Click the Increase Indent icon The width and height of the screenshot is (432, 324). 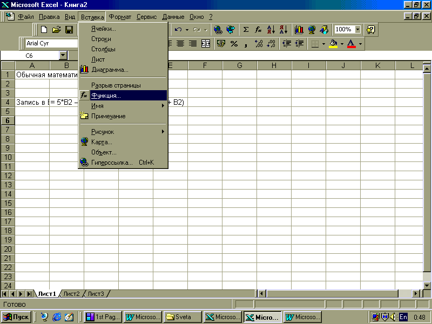299,44
